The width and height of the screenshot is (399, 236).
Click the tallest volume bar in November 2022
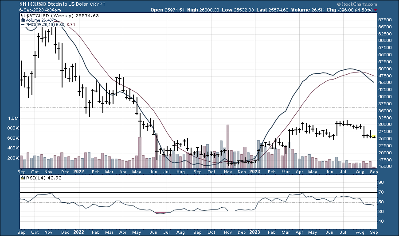(228, 146)
